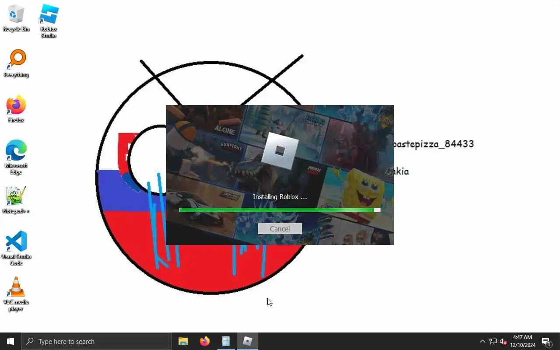Select the Microsoft Edge desktop shortcut
560x350 pixels.
[x=16, y=157]
